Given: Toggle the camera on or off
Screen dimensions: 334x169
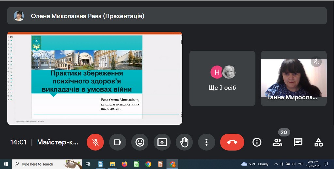Looking at the screenshot, I should (x=117, y=142).
